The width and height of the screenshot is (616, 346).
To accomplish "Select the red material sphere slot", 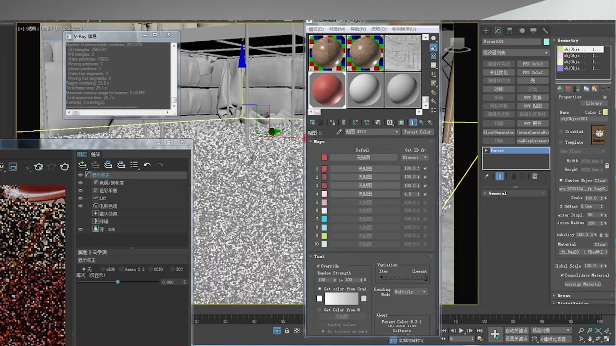I will point(327,90).
